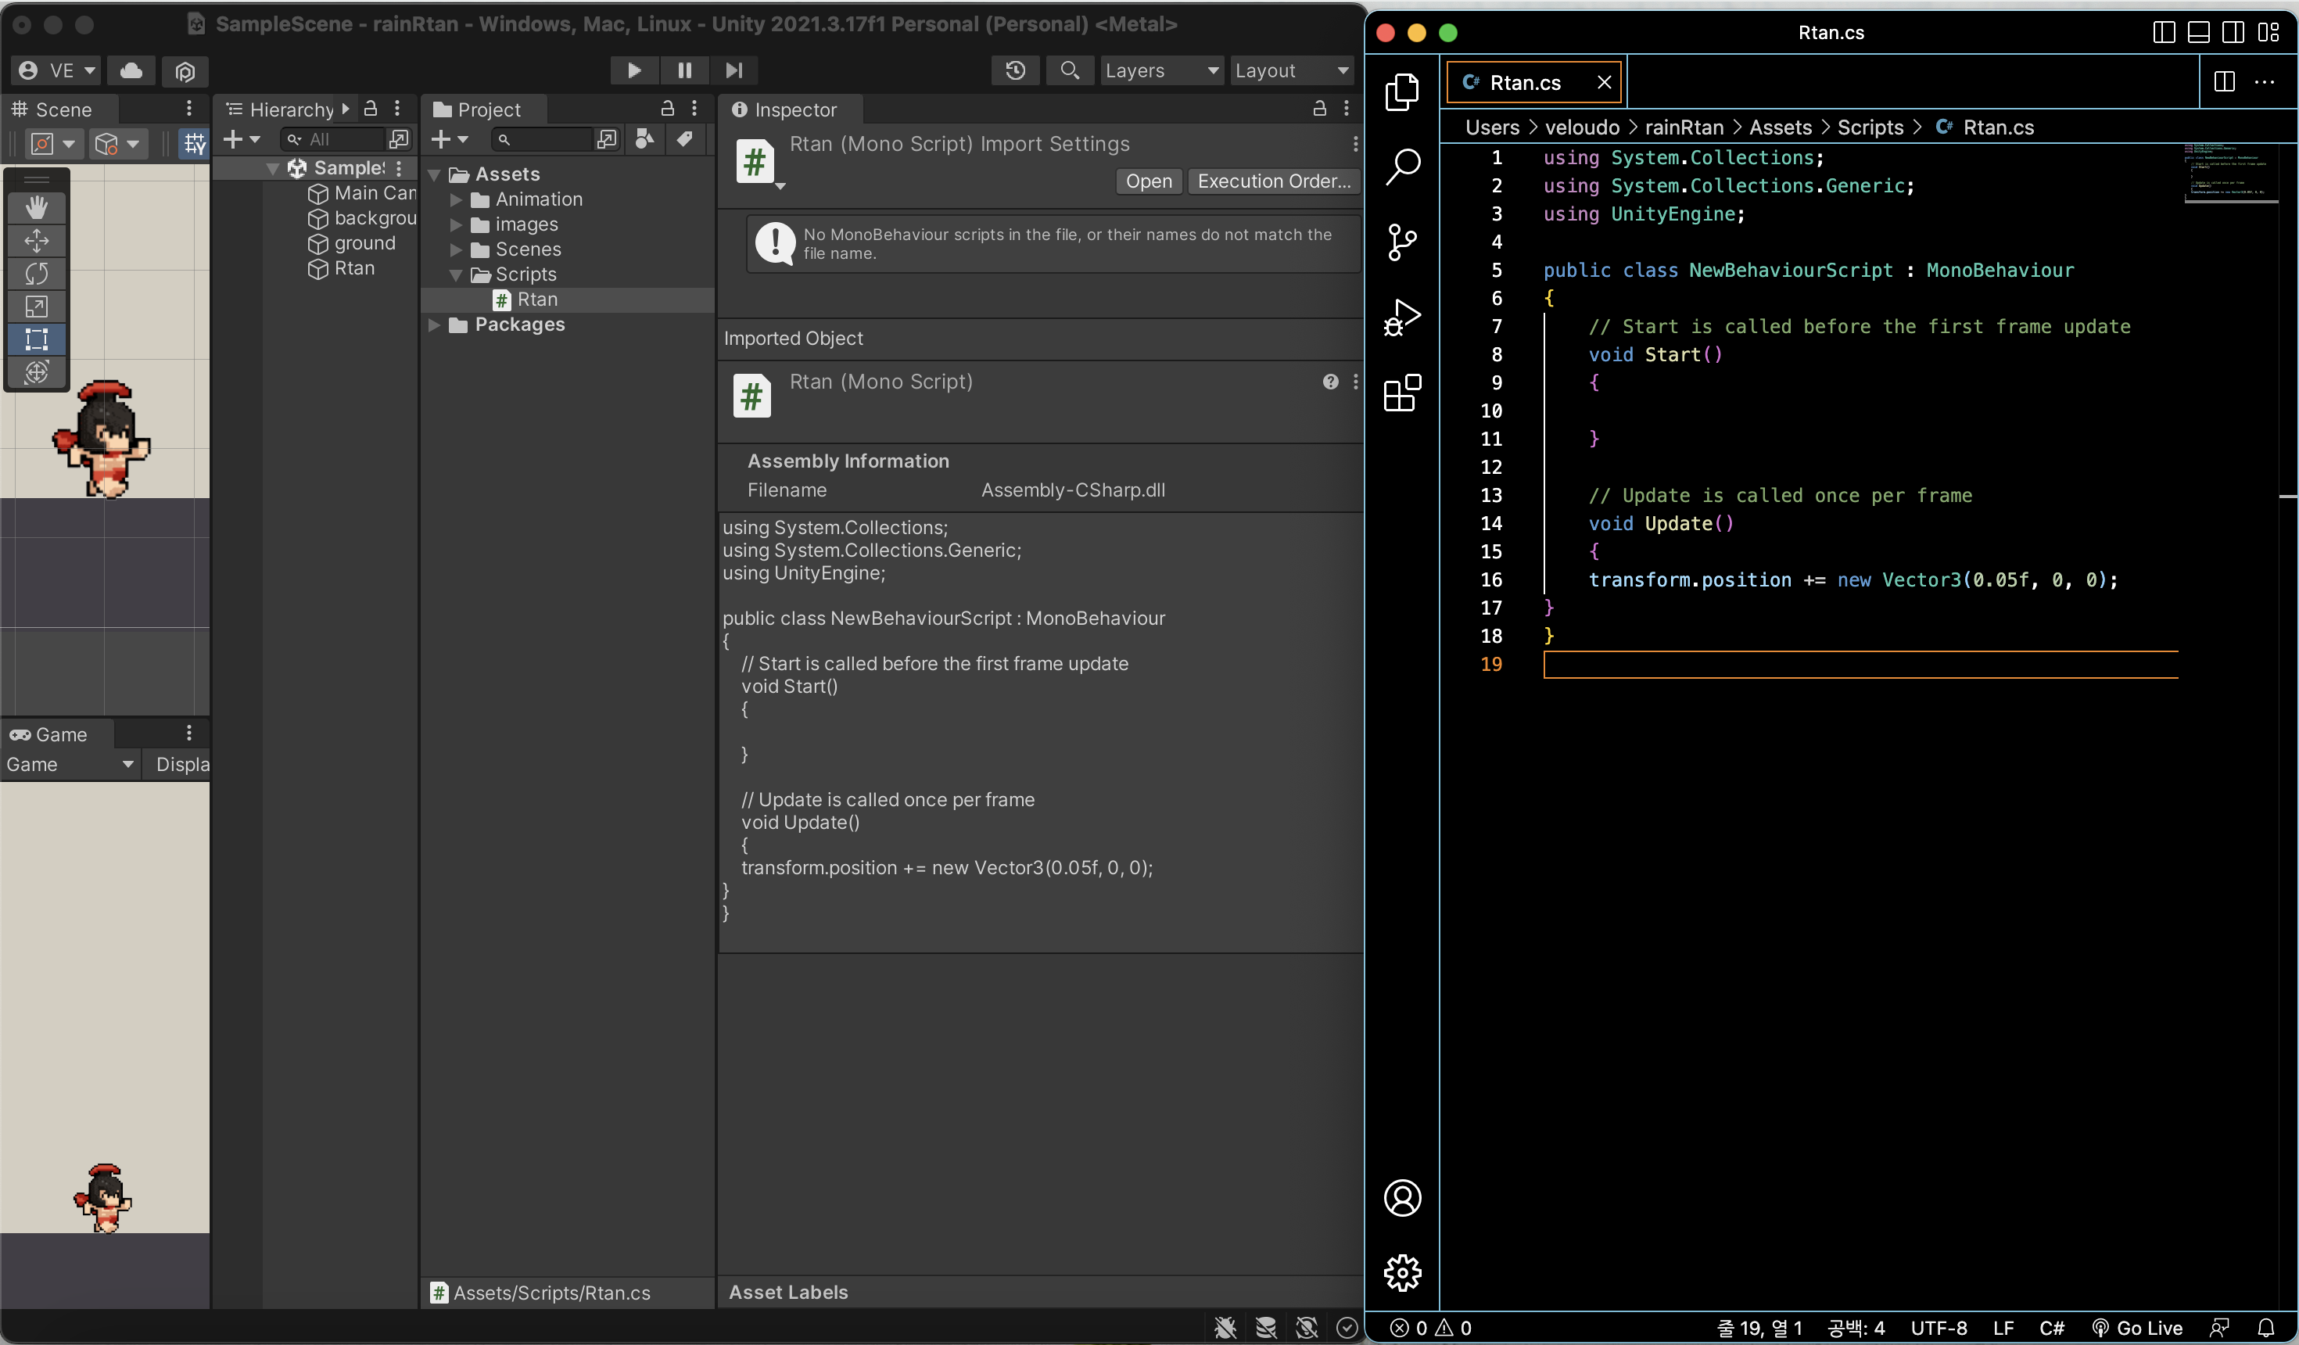Open VS Code notifications bell
The image size is (2299, 1345).
point(2266,1328)
